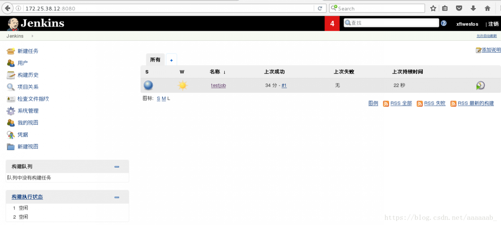Click the '22 秒' duration cell
The image size is (501, 225).
click(x=399, y=85)
